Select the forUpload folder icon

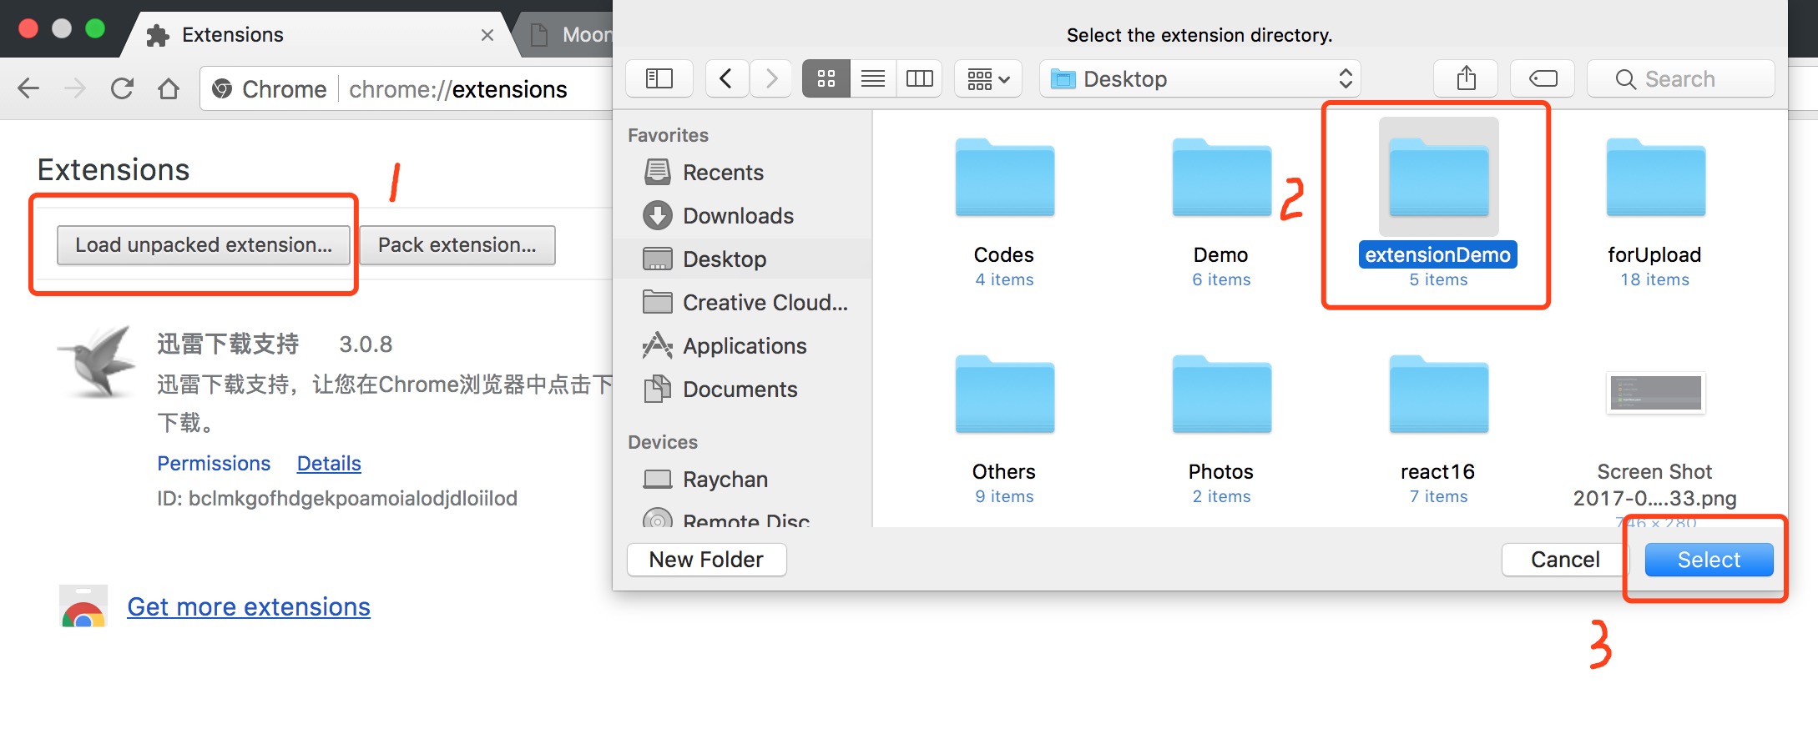[1655, 178]
